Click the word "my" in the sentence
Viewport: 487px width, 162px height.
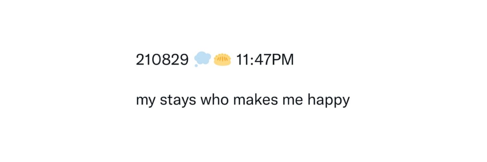pos(146,101)
